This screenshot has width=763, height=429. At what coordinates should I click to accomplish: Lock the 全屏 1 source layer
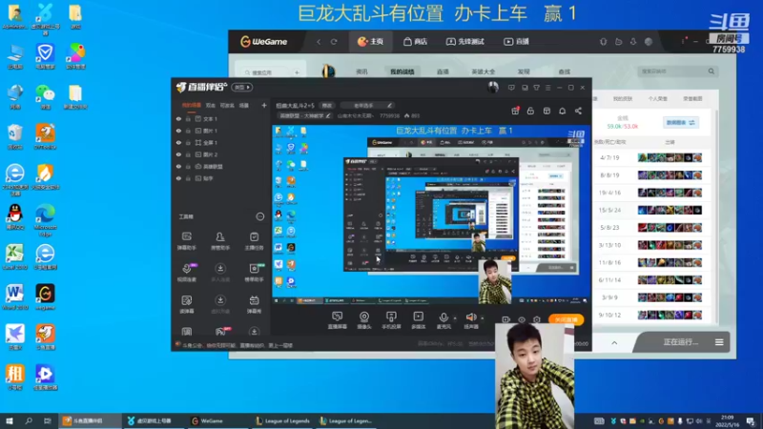click(x=188, y=142)
